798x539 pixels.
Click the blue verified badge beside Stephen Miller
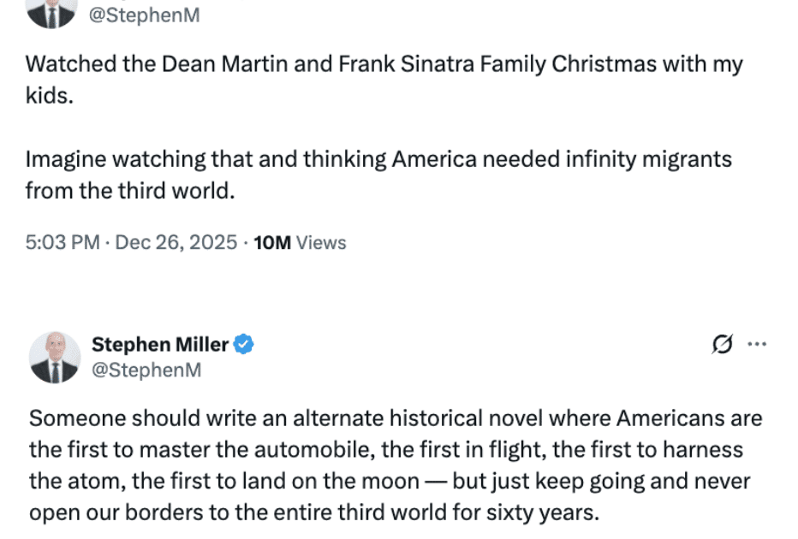[x=244, y=345]
